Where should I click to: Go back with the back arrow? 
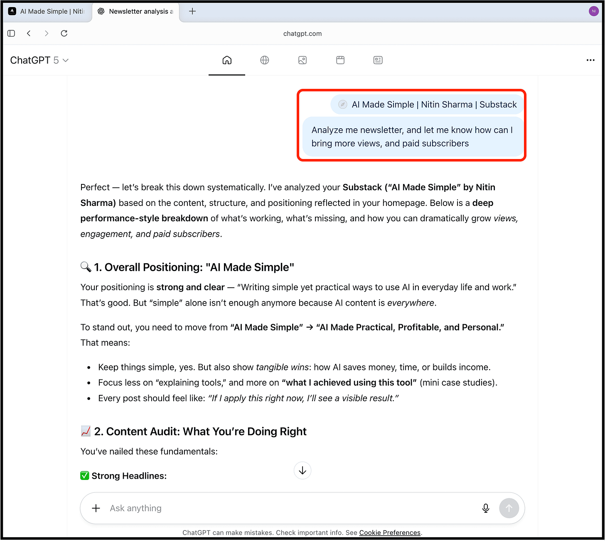pos(29,33)
